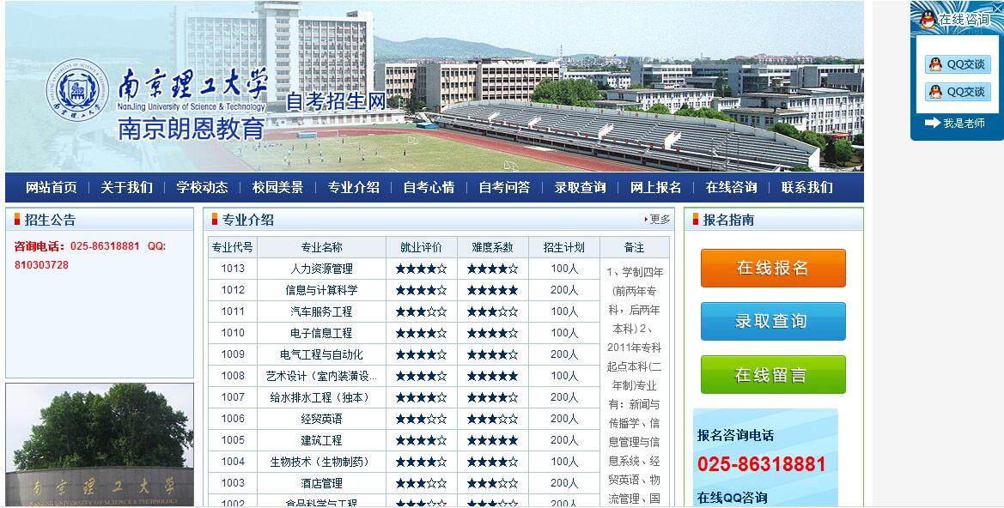Click the 自考招生网 banner title
Viewport: 1004px width, 508px height.
[x=336, y=101]
